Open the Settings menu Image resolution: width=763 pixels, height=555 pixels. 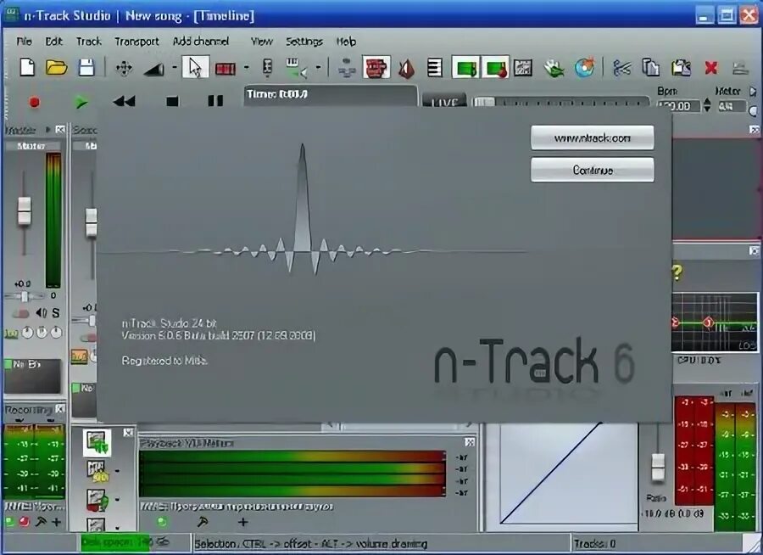304,42
